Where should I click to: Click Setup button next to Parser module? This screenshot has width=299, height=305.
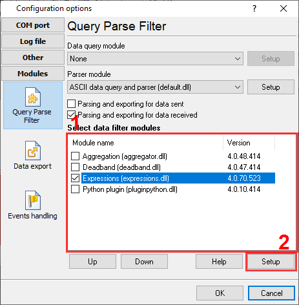coord(271,87)
